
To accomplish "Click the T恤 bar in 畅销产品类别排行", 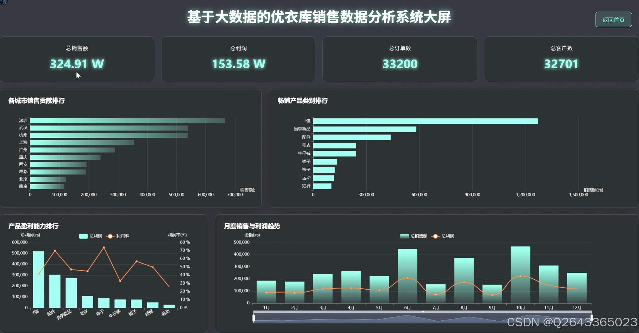I will point(425,121).
